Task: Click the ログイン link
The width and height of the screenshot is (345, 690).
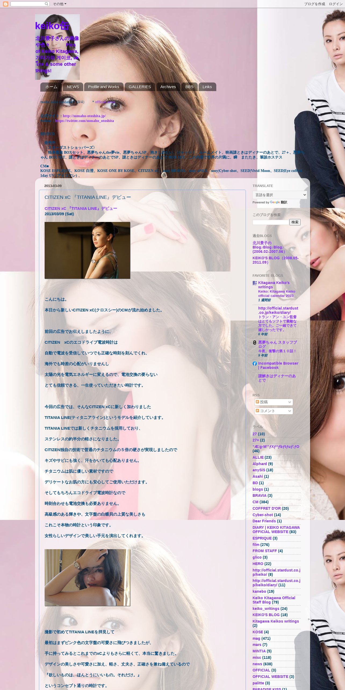Action: (x=336, y=4)
